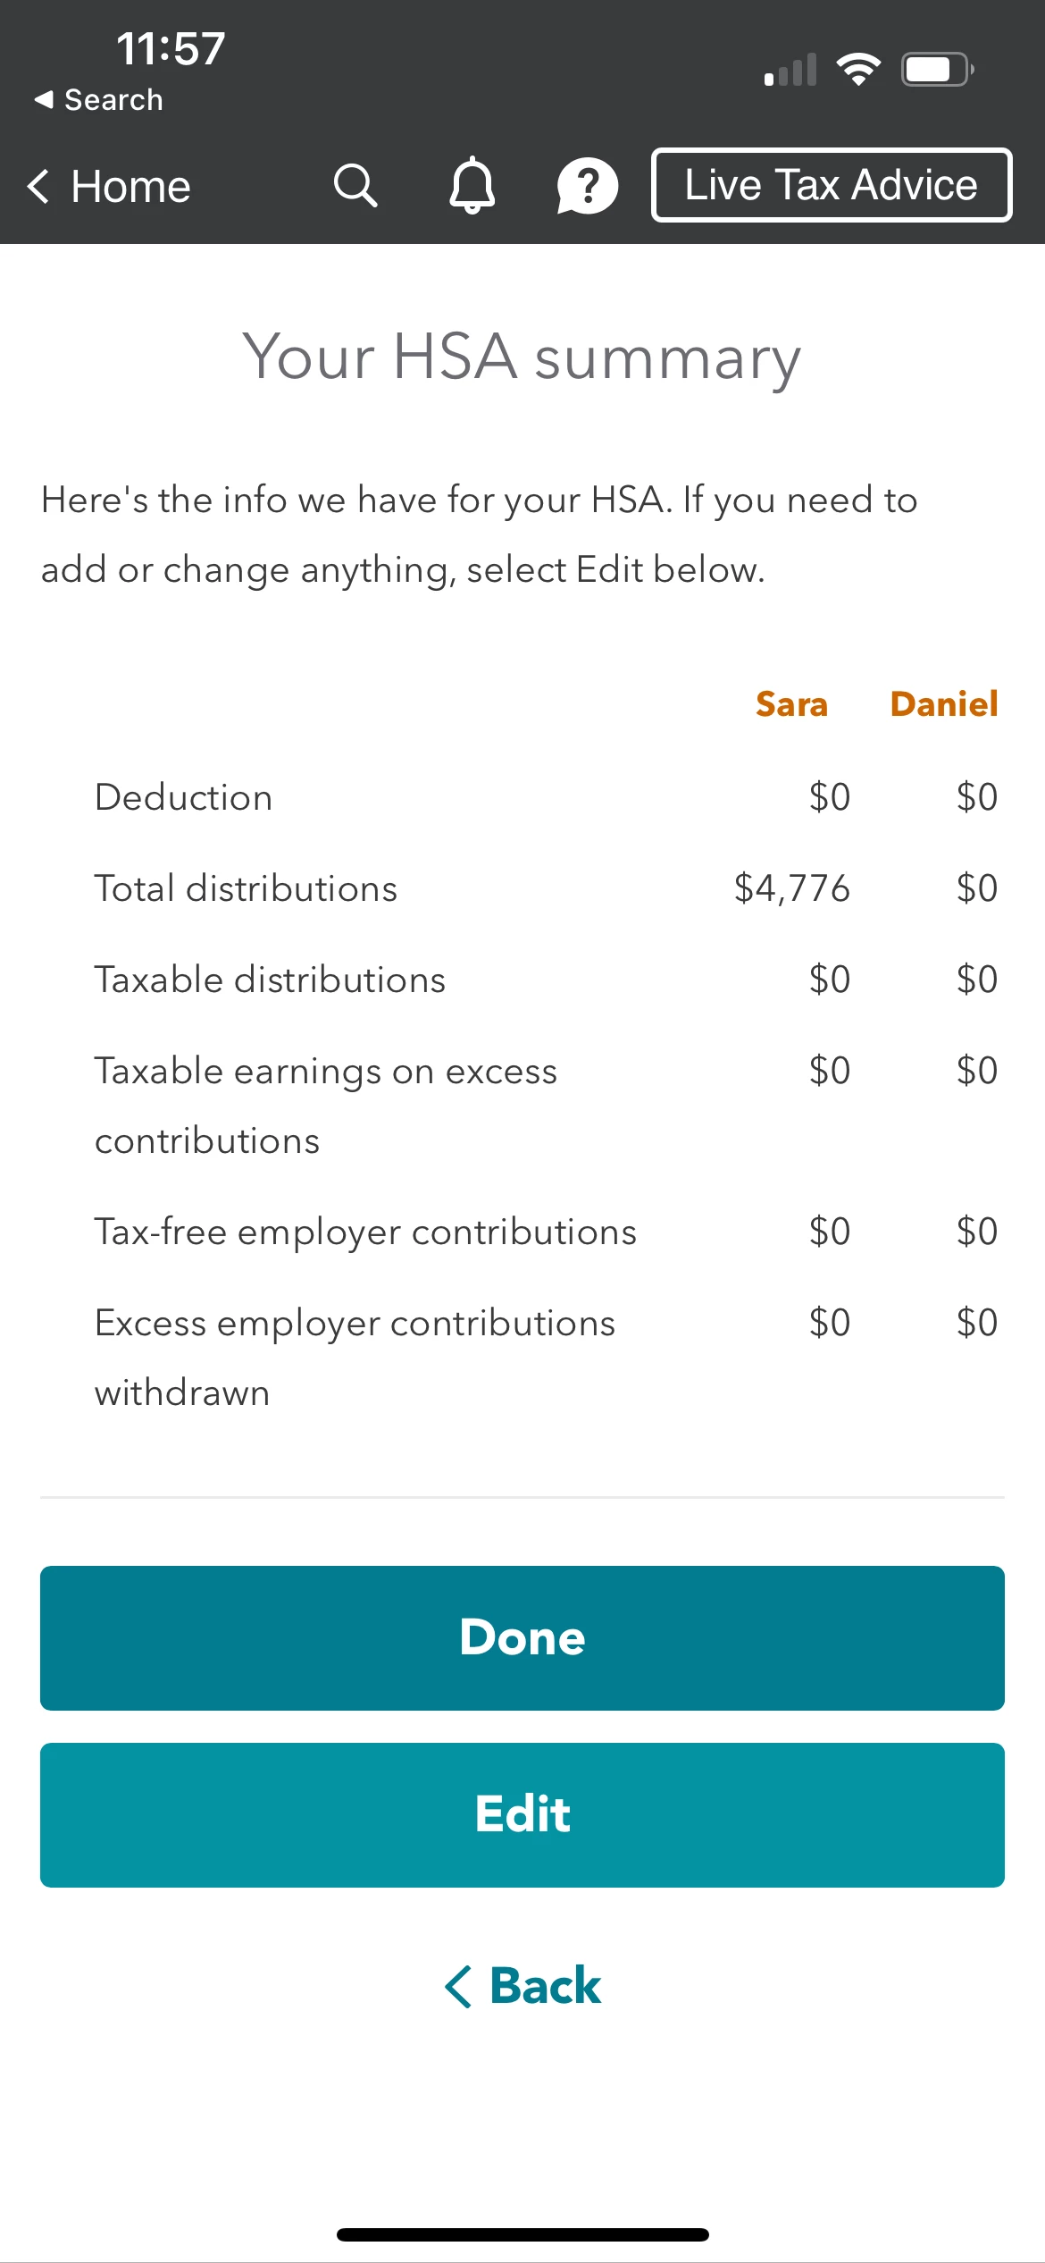This screenshot has height=2263, width=1045.
Task: Tap Sara's $4,776 total distributions
Action: (x=792, y=888)
